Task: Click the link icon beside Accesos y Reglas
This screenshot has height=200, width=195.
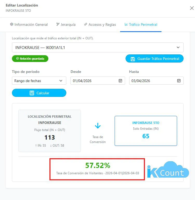Action: click(x=86, y=24)
